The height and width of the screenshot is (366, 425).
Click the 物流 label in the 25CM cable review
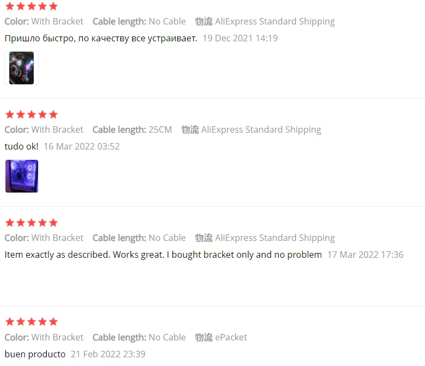[190, 129]
